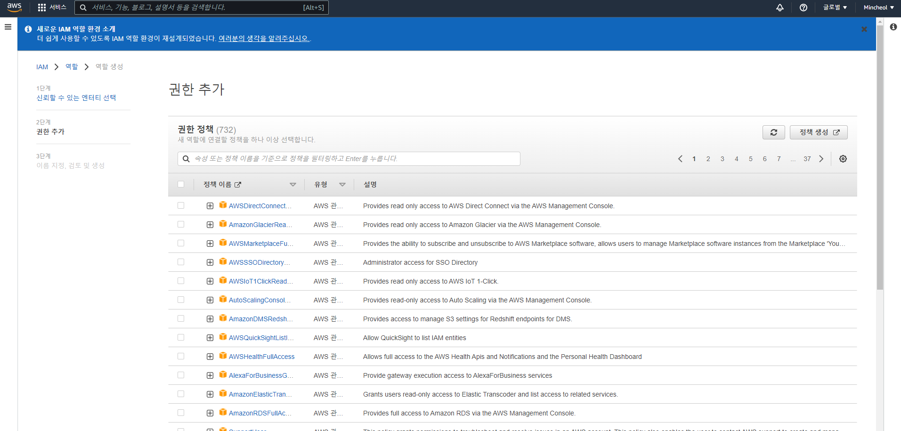Check the AWSMarketplaceFu policy checkbox
Viewport: 901px width, 431px height.
tap(181, 243)
